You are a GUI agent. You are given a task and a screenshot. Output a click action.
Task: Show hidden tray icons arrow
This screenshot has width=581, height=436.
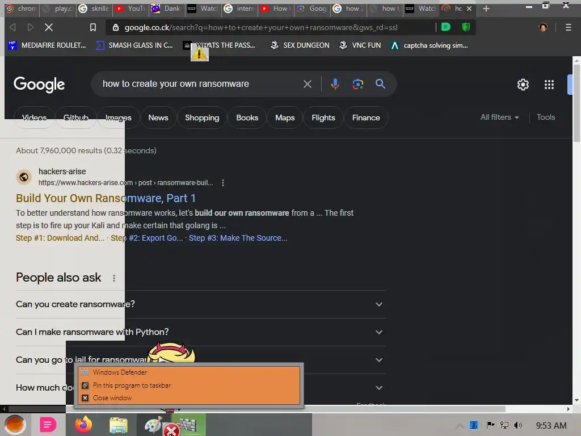click(460, 426)
